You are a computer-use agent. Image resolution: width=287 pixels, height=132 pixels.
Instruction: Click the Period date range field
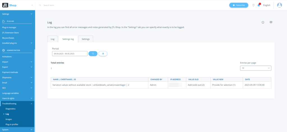point(70,53)
